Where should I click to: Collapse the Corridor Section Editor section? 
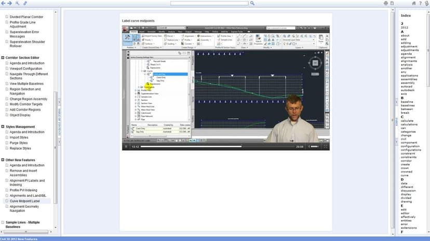[3, 58]
